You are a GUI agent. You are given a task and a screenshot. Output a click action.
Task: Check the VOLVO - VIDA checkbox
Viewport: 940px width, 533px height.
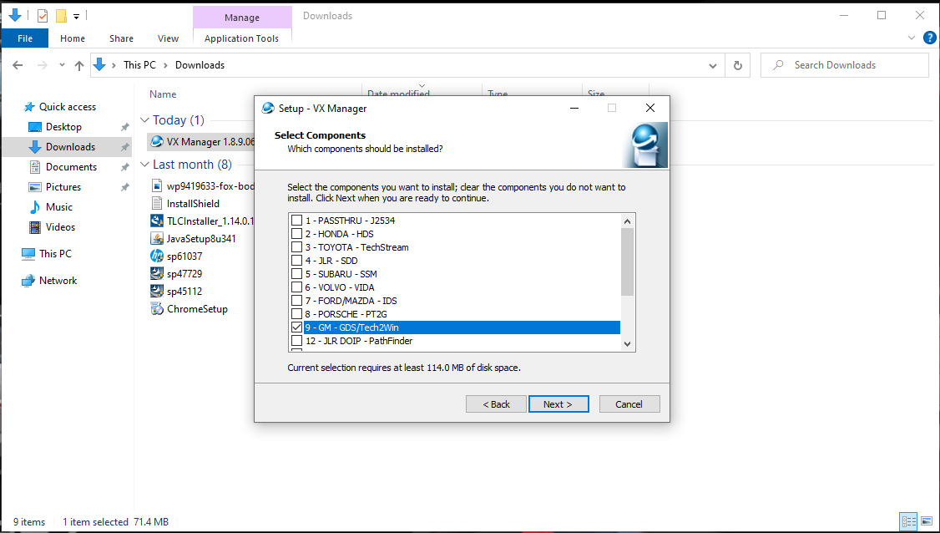(296, 287)
